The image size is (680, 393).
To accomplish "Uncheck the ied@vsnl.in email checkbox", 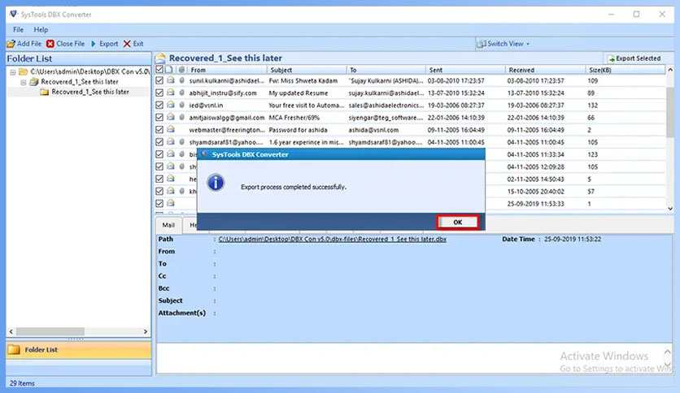I will coord(159,106).
